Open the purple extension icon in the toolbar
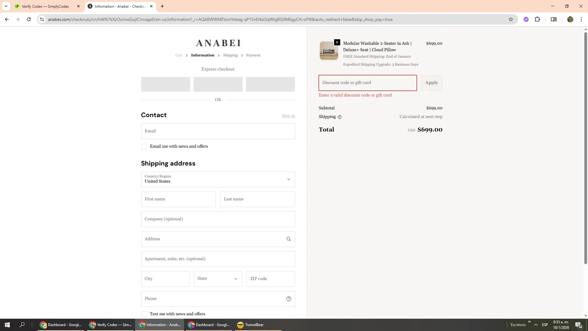The height and width of the screenshot is (331, 588). tap(526, 19)
